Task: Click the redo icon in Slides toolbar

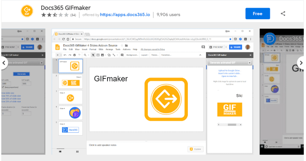Action: 70,55
